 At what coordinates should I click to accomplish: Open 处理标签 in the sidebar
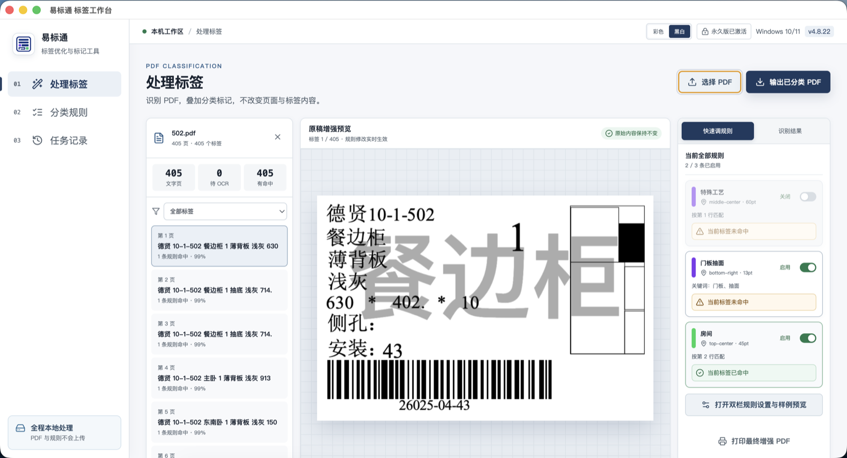tap(64, 84)
